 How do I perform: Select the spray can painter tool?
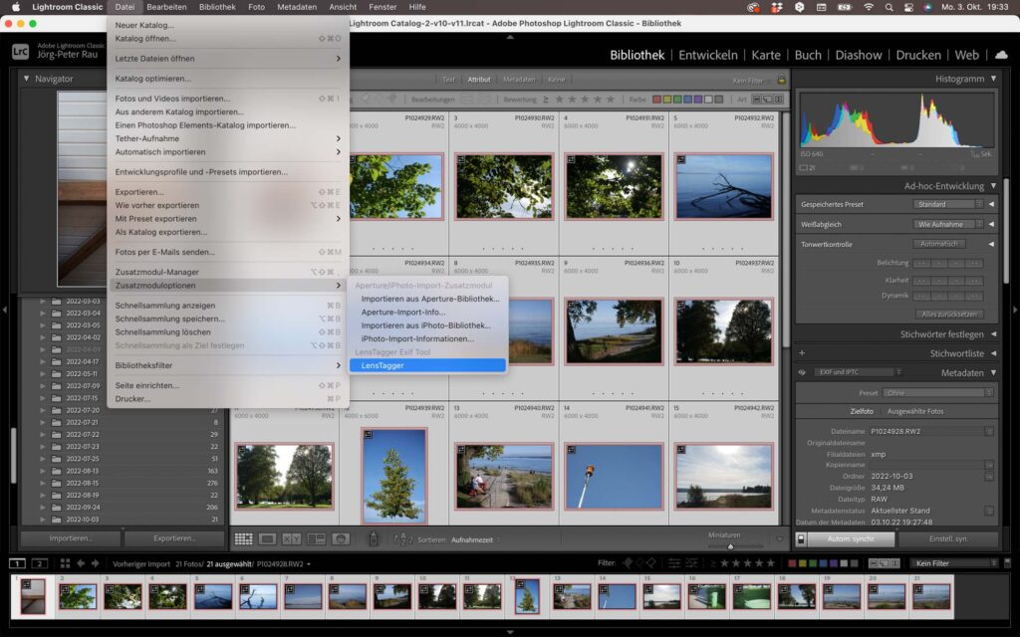pyautogui.click(x=374, y=538)
